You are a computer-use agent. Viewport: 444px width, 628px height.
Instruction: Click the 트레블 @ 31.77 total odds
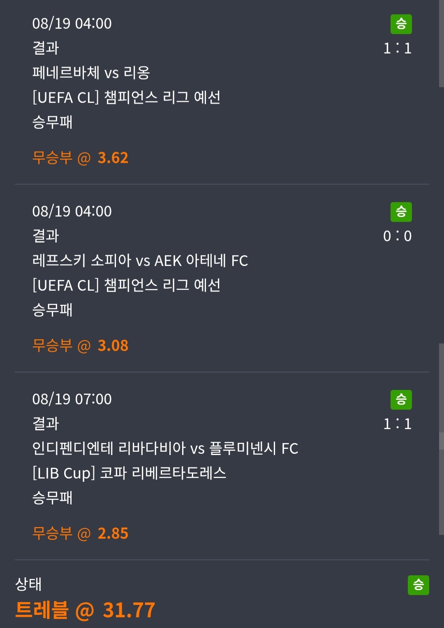click(x=85, y=610)
